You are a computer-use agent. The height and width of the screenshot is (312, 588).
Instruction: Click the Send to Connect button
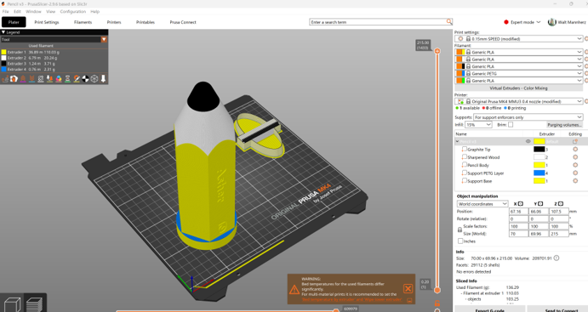tap(557, 309)
